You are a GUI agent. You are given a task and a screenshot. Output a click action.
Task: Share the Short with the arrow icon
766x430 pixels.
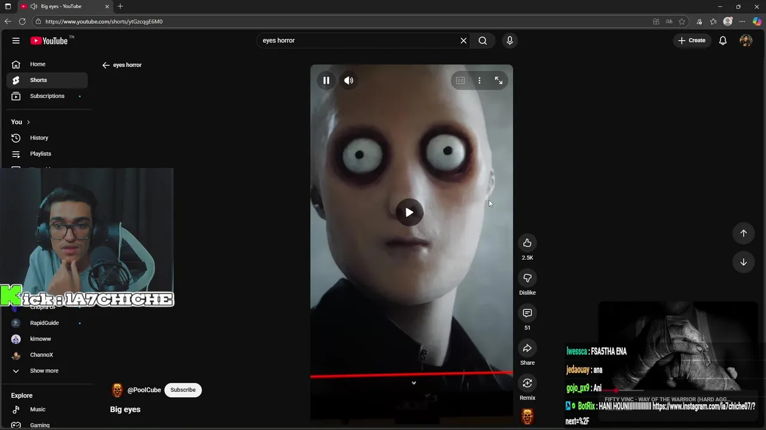point(527,348)
